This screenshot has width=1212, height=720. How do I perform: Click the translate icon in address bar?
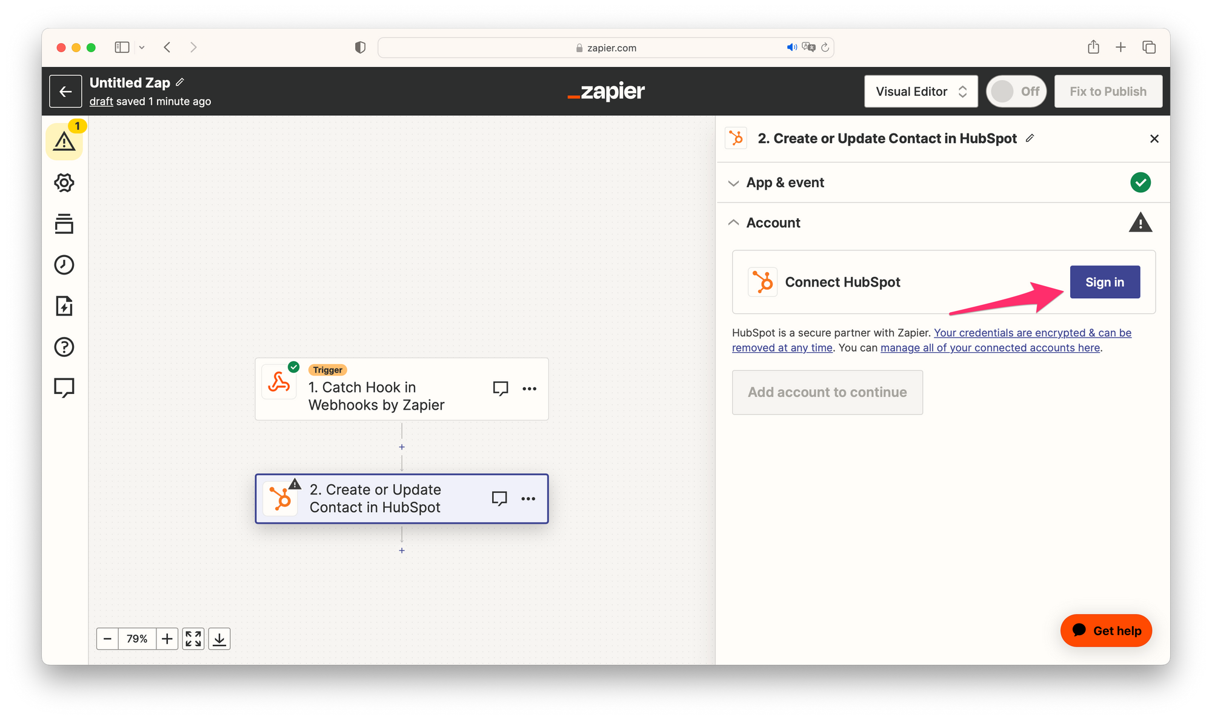[x=809, y=47]
